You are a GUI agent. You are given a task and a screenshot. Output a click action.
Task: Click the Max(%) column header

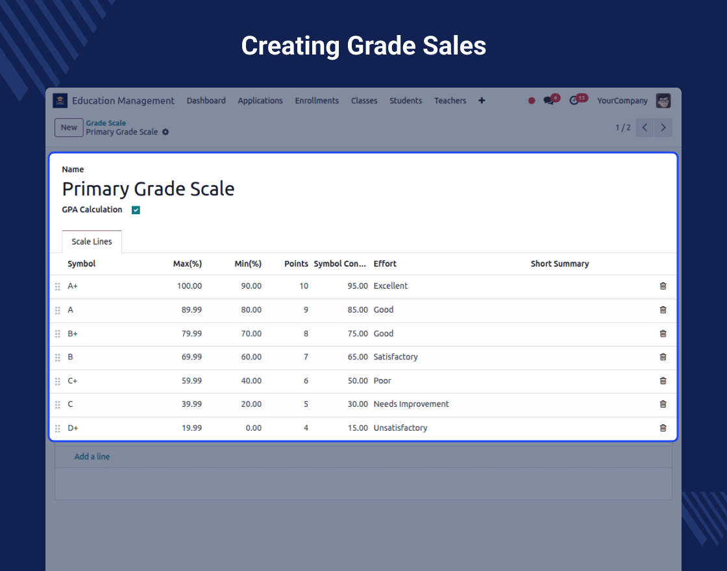coord(188,263)
